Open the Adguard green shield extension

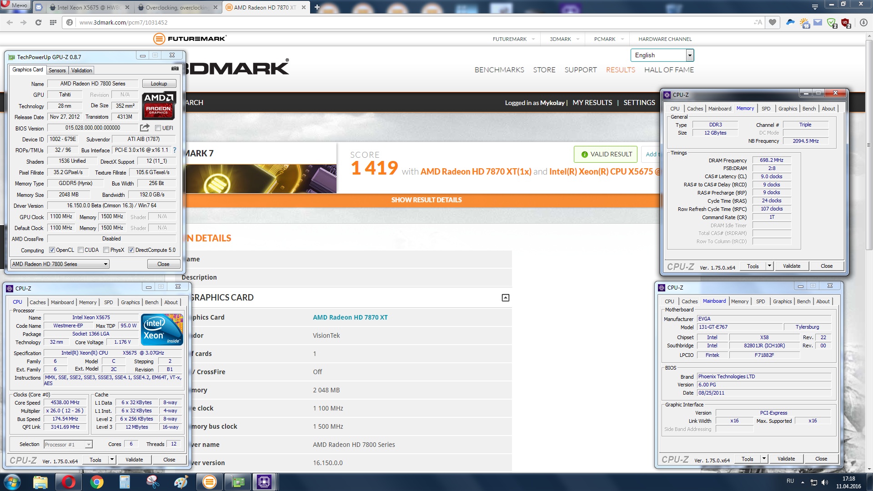(x=832, y=23)
